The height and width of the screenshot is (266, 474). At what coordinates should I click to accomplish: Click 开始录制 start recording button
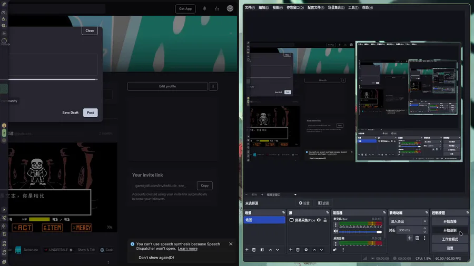click(450, 230)
